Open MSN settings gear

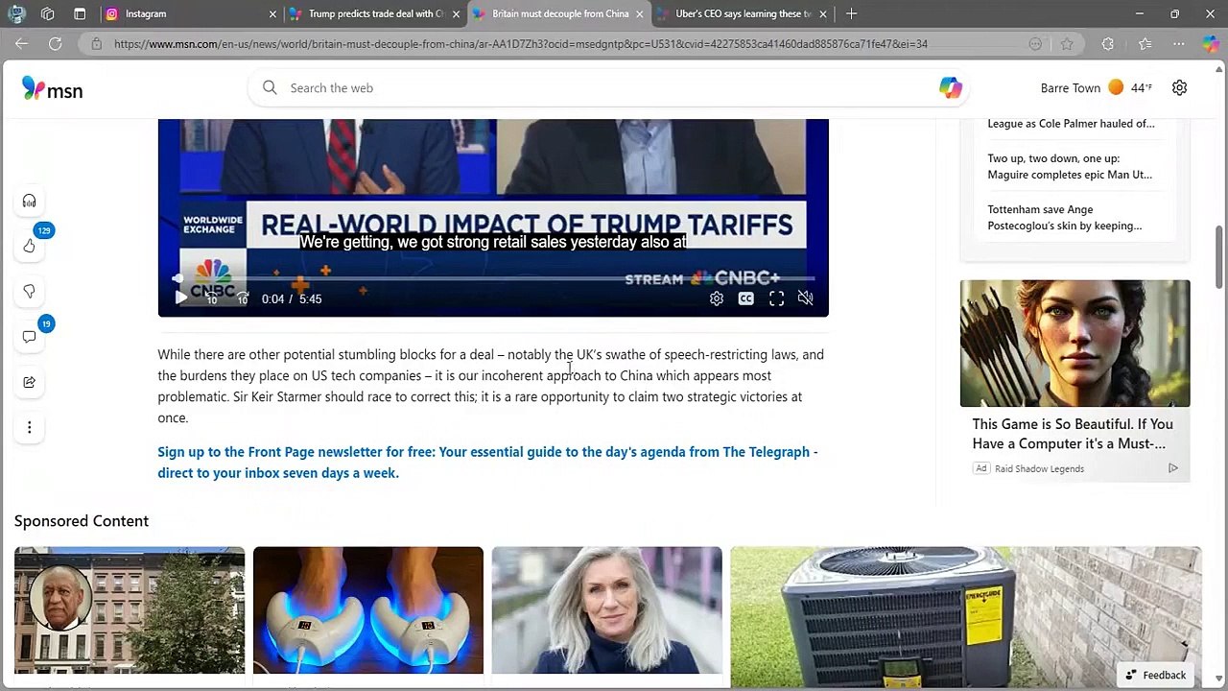point(1179,88)
